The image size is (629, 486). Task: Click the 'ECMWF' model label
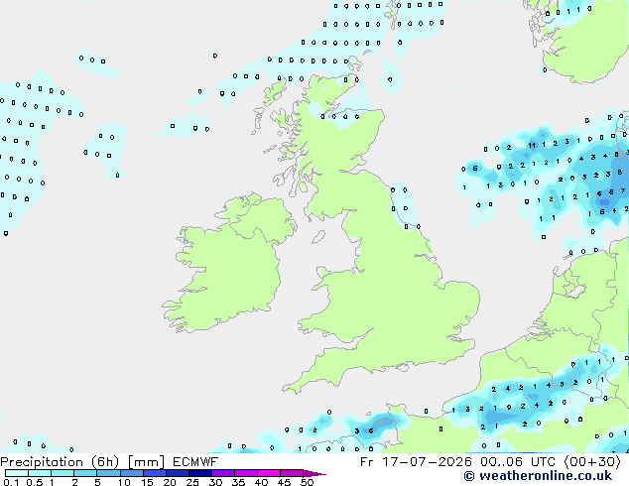[x=195, y=462]
